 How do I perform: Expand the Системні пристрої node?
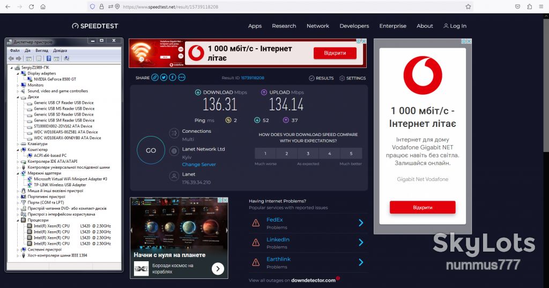(x=18, y=249)
